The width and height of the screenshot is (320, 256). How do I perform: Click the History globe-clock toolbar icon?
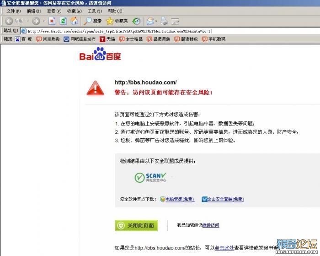click(136, 21)
